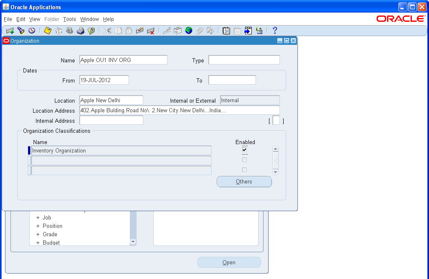The height and width of the screenshot is (279, 429).
Task: Click the Dates To field
Action: tap(232, 80)
